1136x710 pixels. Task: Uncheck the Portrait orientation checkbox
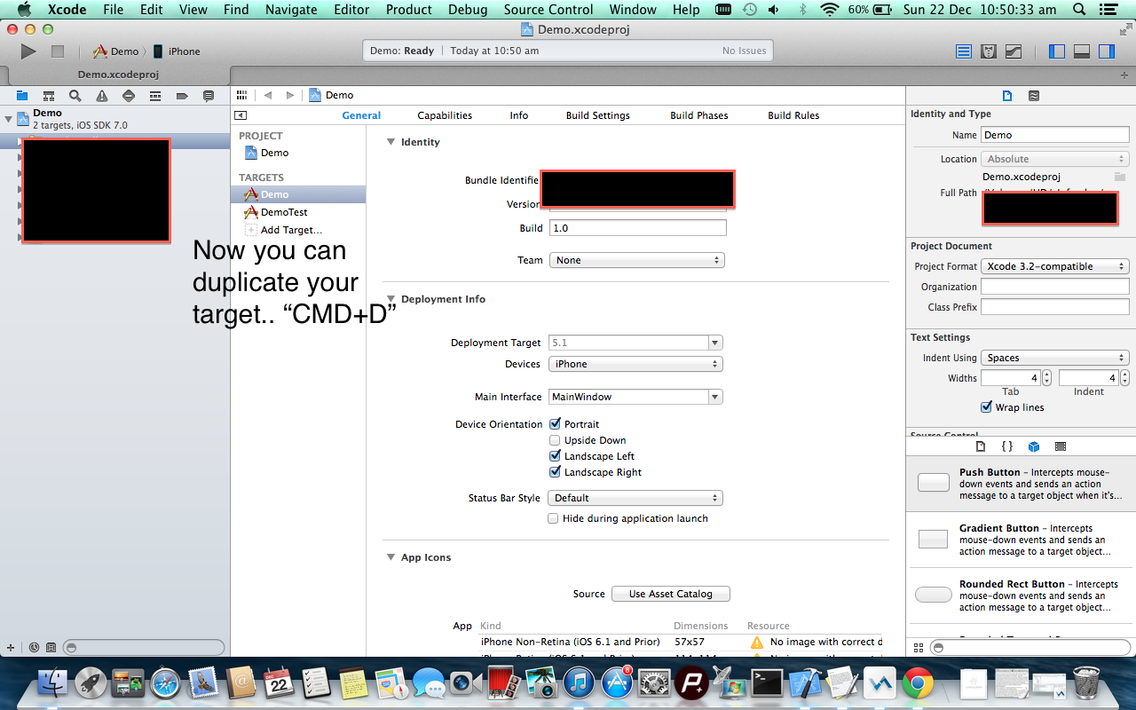pyautogui.click(x=555, y=424)
